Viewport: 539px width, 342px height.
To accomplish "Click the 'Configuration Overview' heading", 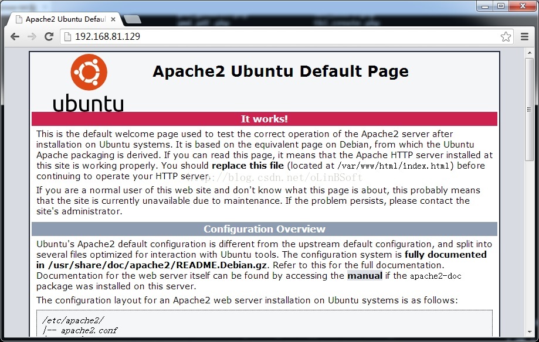I will point(265,229).
